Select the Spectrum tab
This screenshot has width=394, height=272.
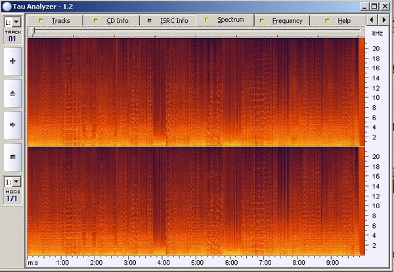225,20
